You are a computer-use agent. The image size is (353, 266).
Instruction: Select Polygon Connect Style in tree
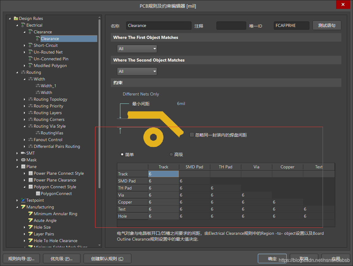[x=55, y=187]
